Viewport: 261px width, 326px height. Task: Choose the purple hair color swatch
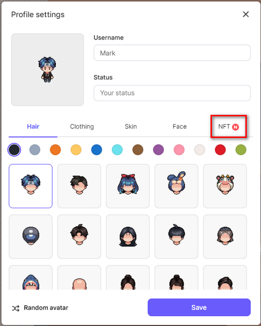coord(158,150)
